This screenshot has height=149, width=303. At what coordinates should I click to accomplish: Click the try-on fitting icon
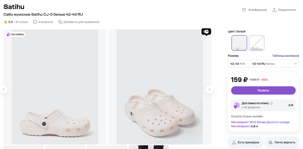pos(234,142)
